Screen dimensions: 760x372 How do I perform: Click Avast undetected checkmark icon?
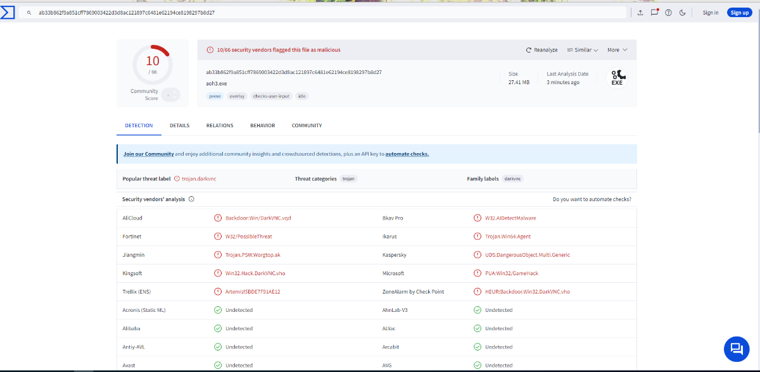point(218,365)
